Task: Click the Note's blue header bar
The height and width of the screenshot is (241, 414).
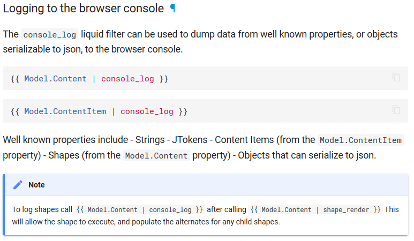Action: [x=207, y=185]
